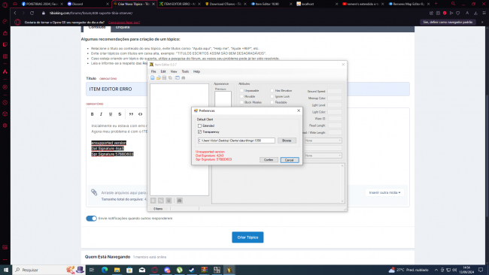Click the Light Level field in Item Editor
Viewport: 489px width, 275px height.
tap(335, 105)
